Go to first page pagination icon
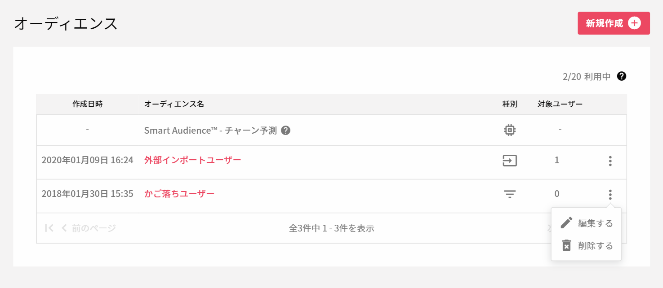663x288 pixels. [x=49, y=228]
